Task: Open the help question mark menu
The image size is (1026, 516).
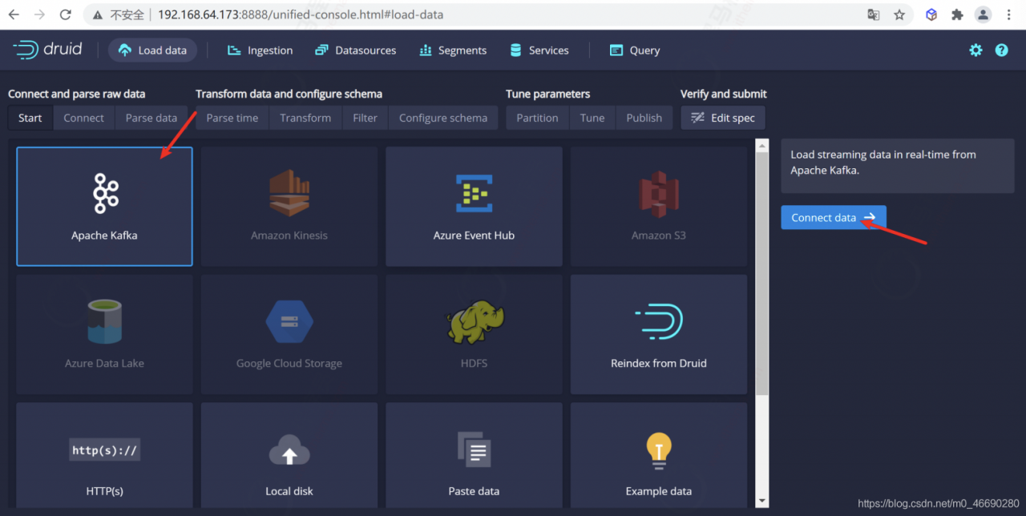Action: [x=1001, y=50]
